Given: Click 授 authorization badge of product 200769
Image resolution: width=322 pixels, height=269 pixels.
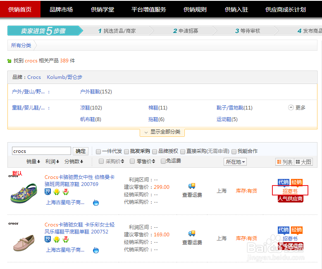Looking at the screenshot, I should point(48,192).
